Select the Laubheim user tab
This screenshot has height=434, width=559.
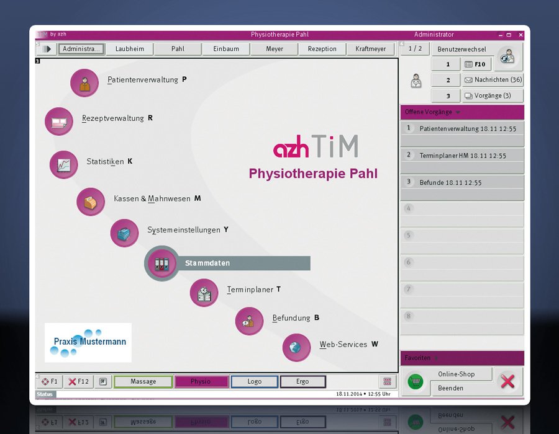coord(129,49)
